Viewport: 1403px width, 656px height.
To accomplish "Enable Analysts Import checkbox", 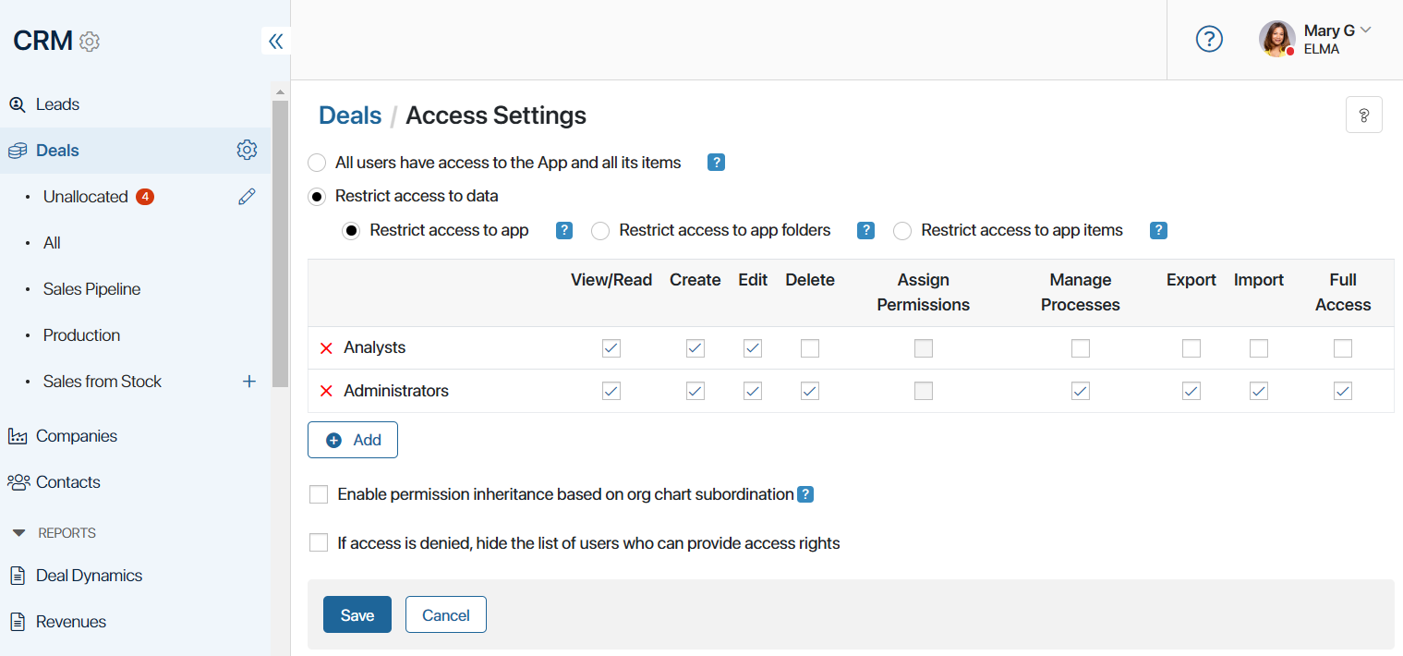I will (x=1259, y=348).
